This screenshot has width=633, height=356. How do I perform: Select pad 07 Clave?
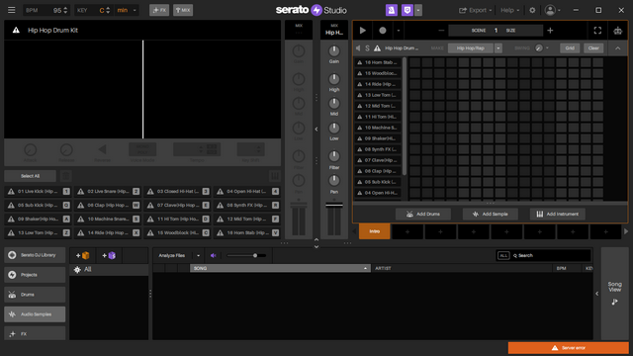tap(178, 205)
